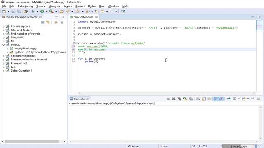264x148 pixels.
Task: Click the Back navigation arrow icon
Action: pos(103,12)
